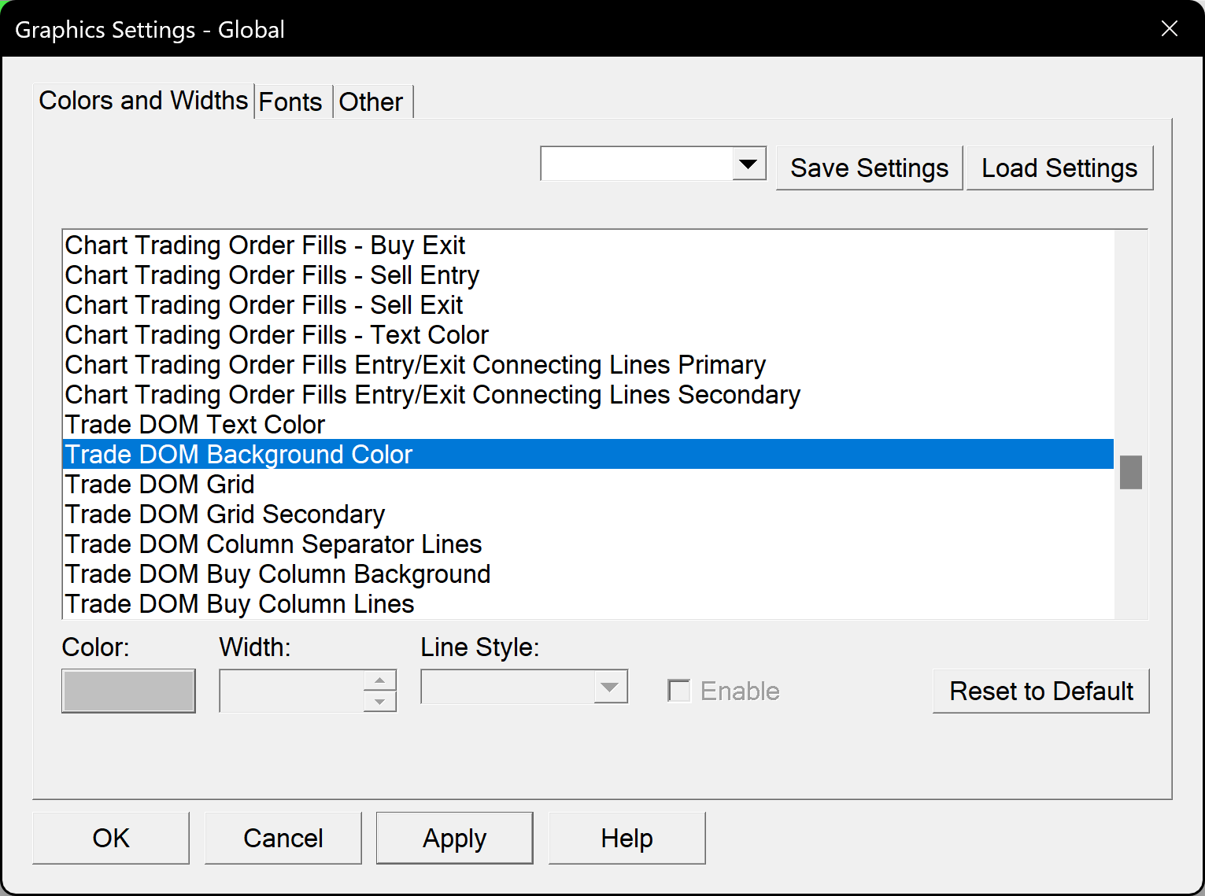Select Trade DOM Text Color item

[x=195, y=425]
